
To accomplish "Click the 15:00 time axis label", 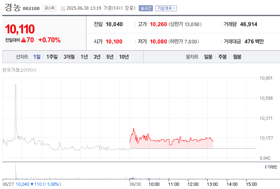I will tap(251, 184).
